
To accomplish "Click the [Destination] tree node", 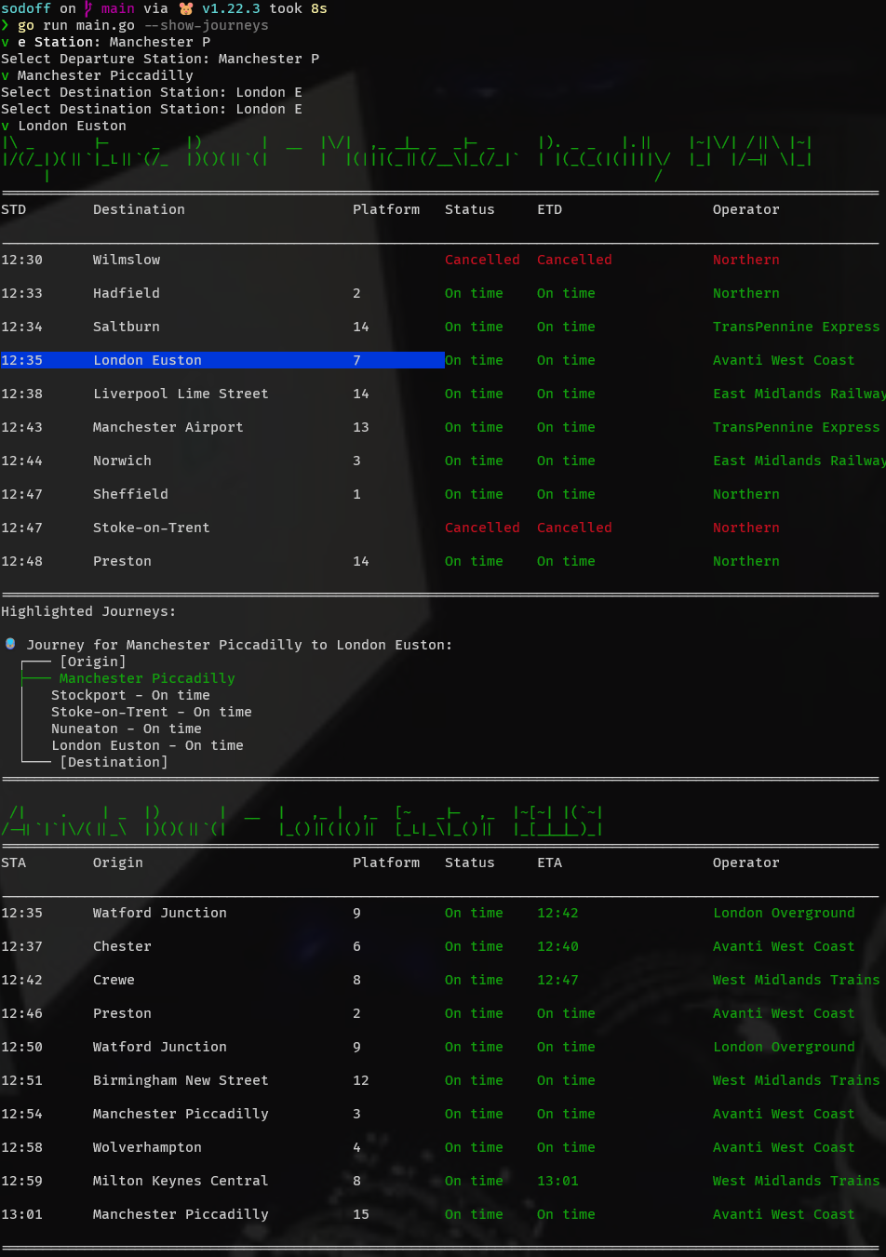I will click(x=114, y=762).
